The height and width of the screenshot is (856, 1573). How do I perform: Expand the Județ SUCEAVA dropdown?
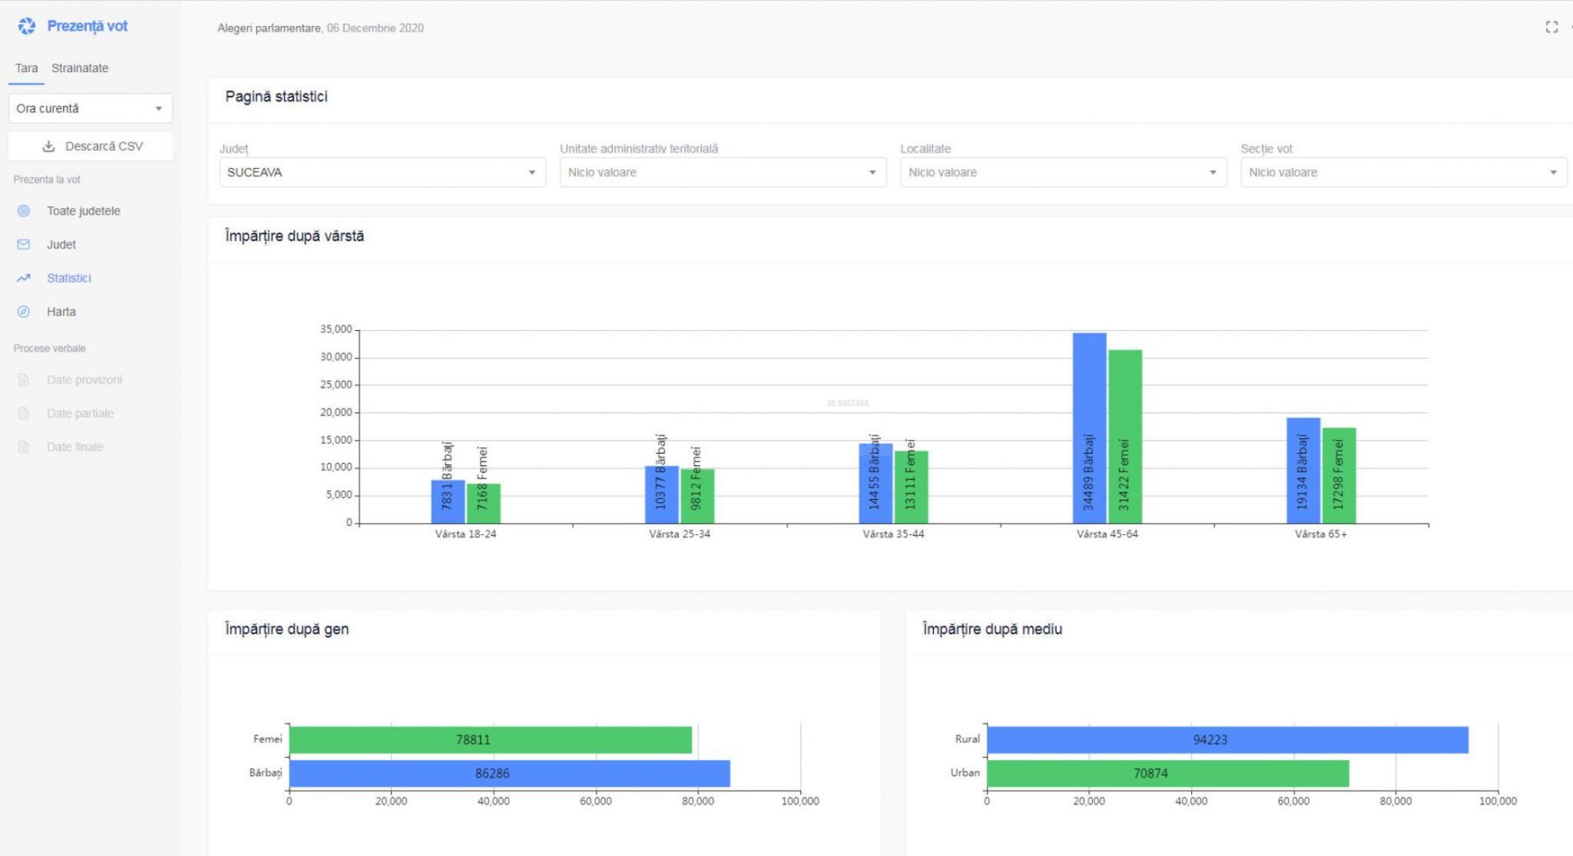click(382, 172)
